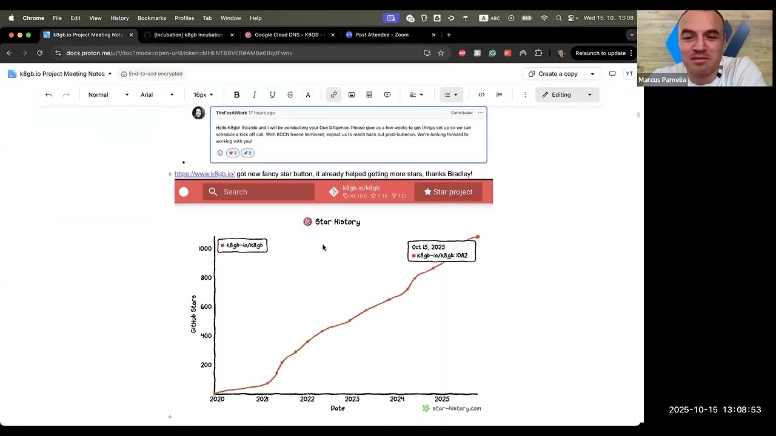Go back in the browser
Screen dimensions: 776x436
click(9, 53)
